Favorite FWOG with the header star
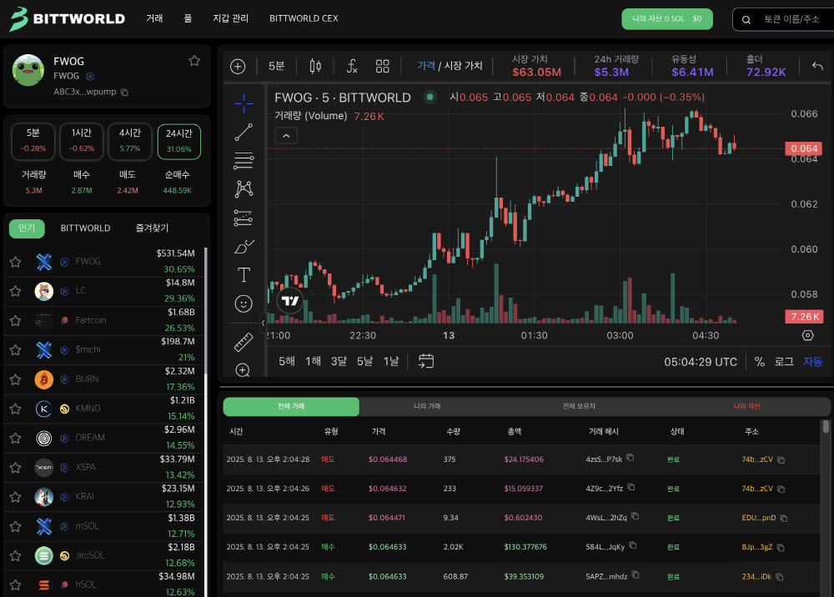 pyautogui.click(x=194, y=61)
